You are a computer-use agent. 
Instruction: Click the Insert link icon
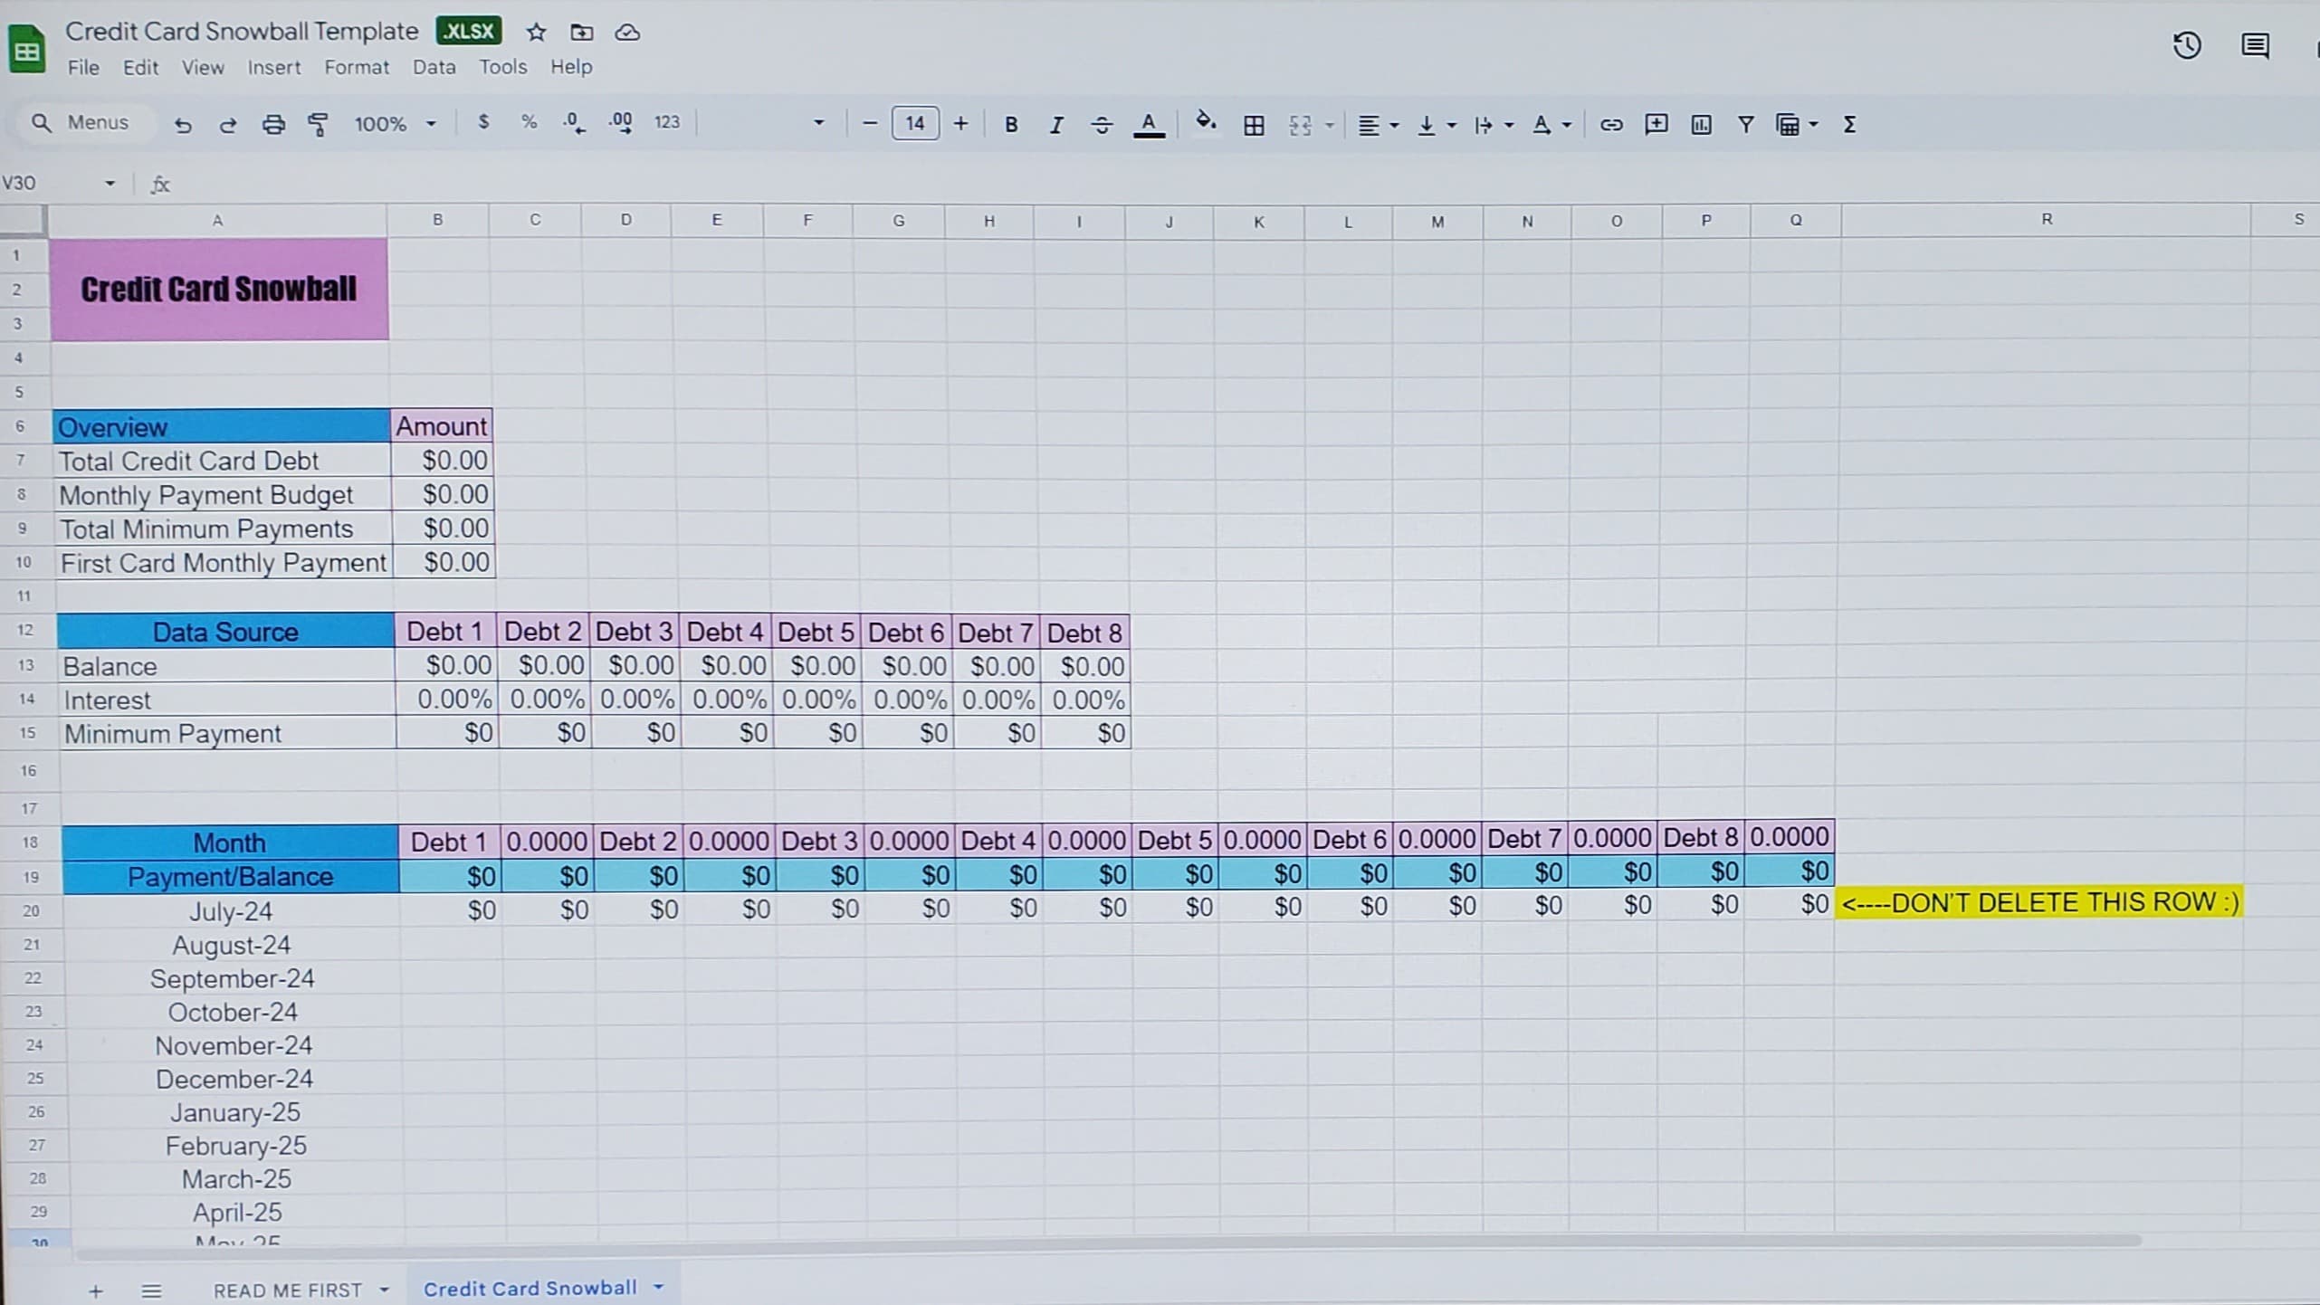point(1611,125)
